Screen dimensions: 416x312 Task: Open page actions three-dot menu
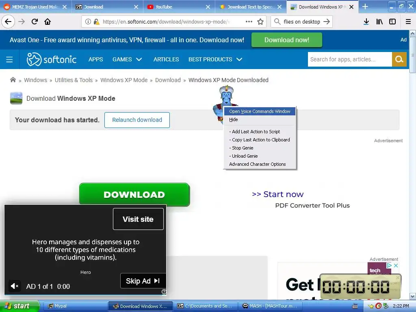(x=249, y=22)
